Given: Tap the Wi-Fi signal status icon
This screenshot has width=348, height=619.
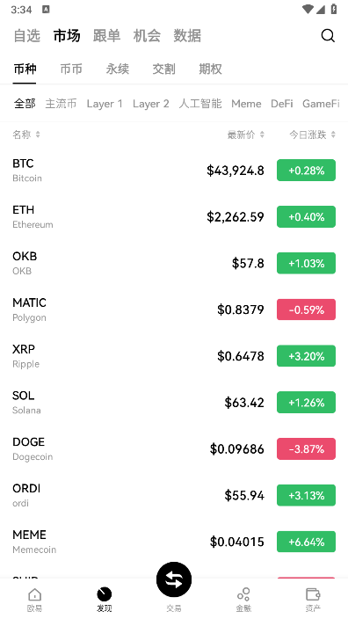Looking at the screenshot, I should [x=307, y=9].
